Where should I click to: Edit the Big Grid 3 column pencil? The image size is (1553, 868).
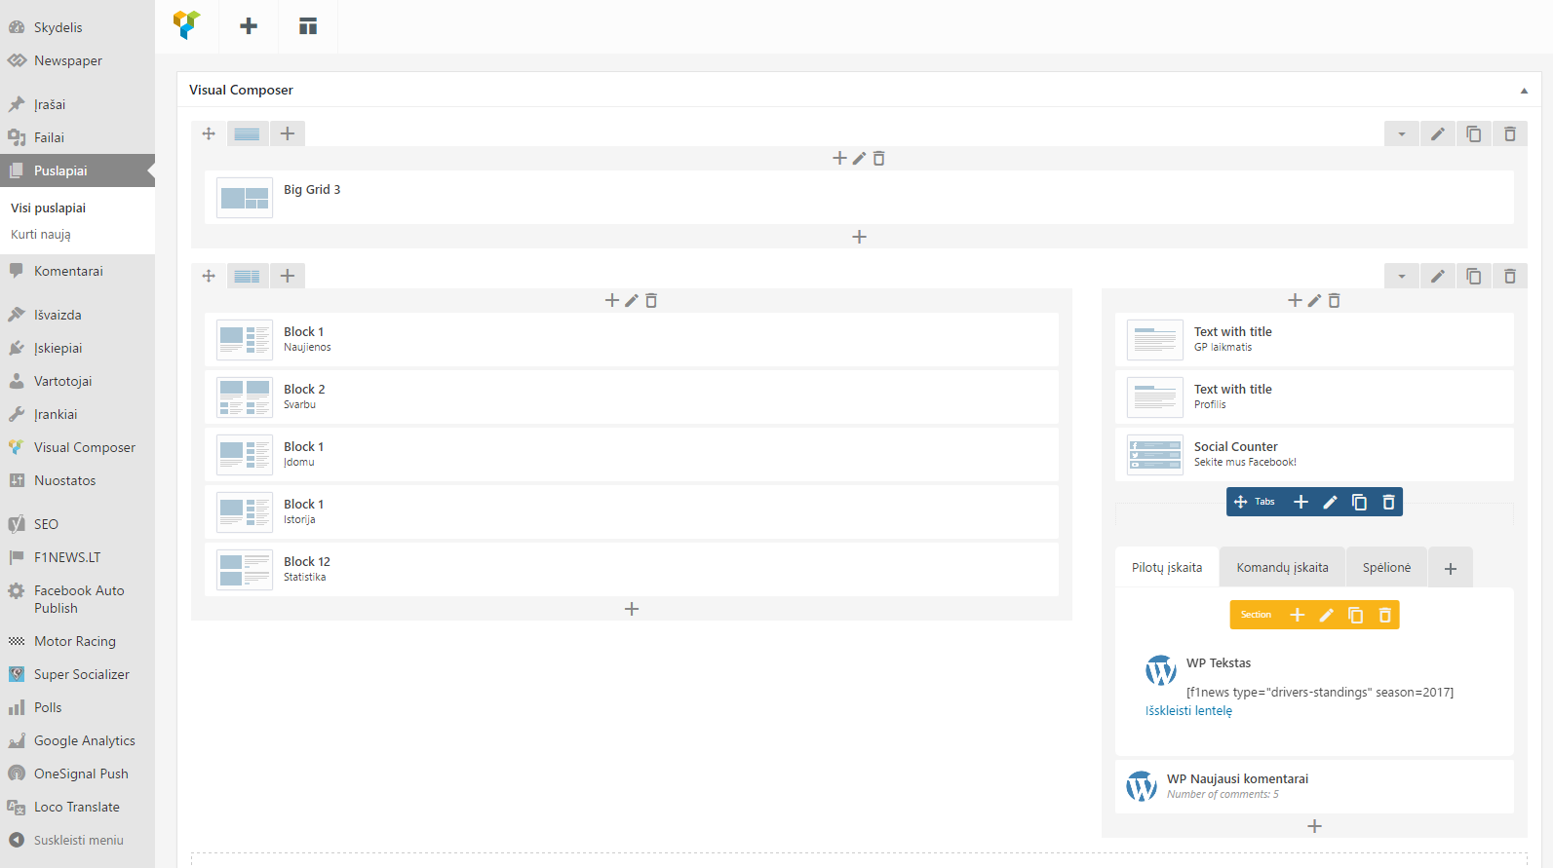pos(859,159)
